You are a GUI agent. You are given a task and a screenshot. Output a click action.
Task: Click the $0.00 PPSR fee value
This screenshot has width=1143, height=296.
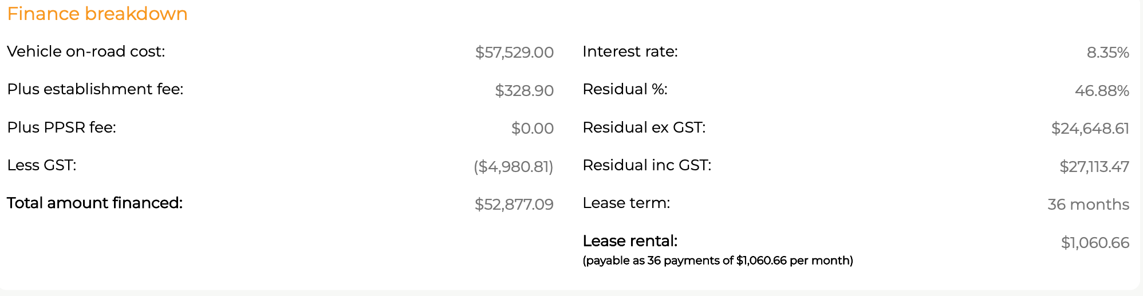[532, 129]
